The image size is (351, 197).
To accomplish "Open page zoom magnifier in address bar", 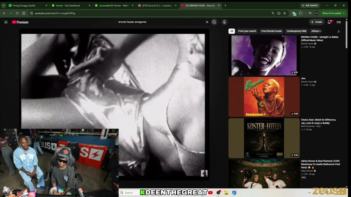I will click(273, 13).
